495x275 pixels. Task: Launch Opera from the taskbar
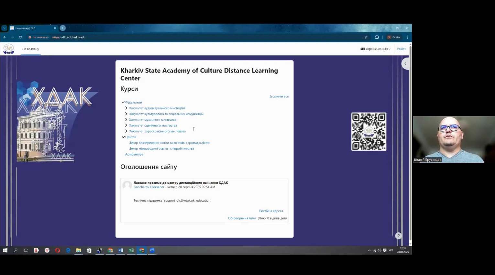[x=58, y=250]
